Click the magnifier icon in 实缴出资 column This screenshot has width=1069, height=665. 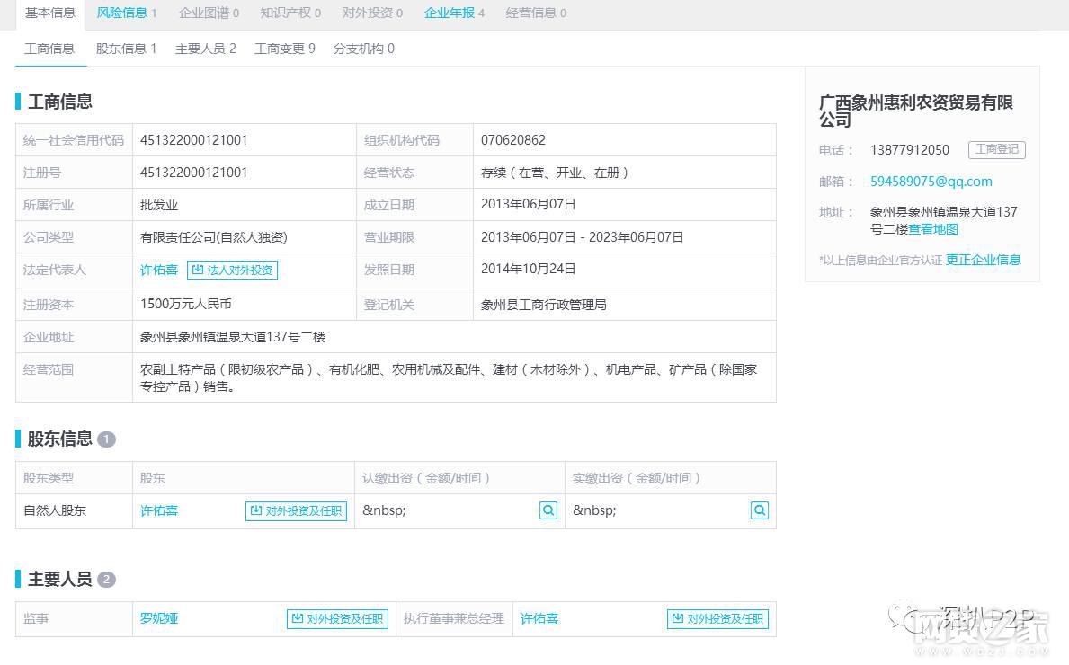pos(760,510)
